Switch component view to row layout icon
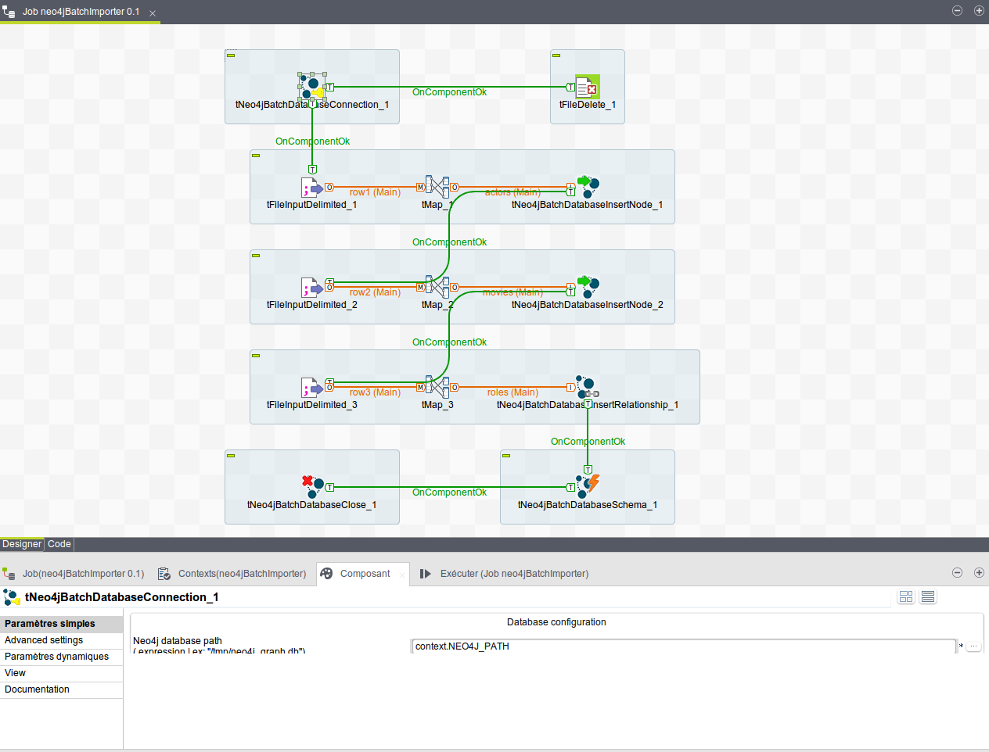 point(928,597)
